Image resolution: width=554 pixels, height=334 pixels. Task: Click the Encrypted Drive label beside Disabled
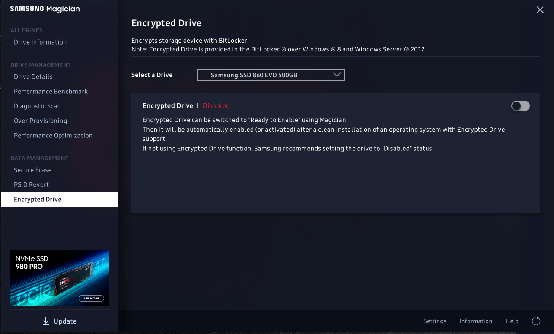(168, 105)
